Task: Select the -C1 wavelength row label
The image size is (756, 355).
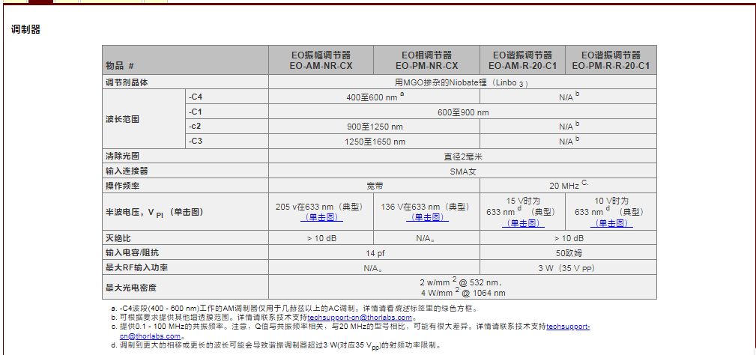Action: pos(196,112)
